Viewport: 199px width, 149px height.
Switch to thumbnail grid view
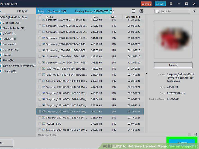pyautogui.click(x=189, y=135)
